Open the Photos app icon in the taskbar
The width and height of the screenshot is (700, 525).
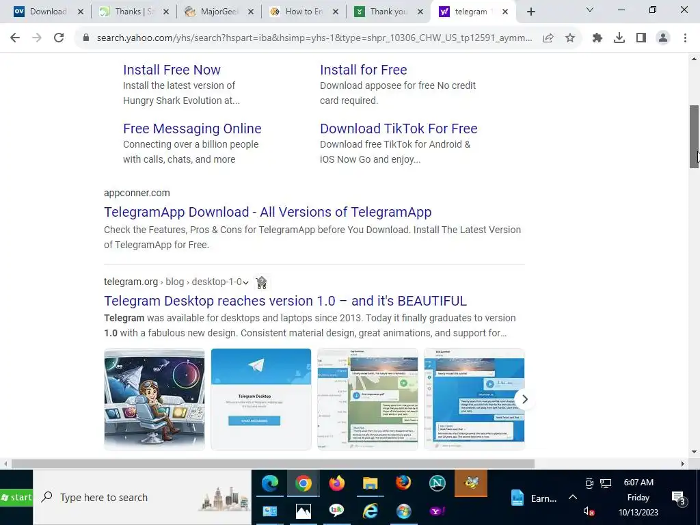pos(303,511)
